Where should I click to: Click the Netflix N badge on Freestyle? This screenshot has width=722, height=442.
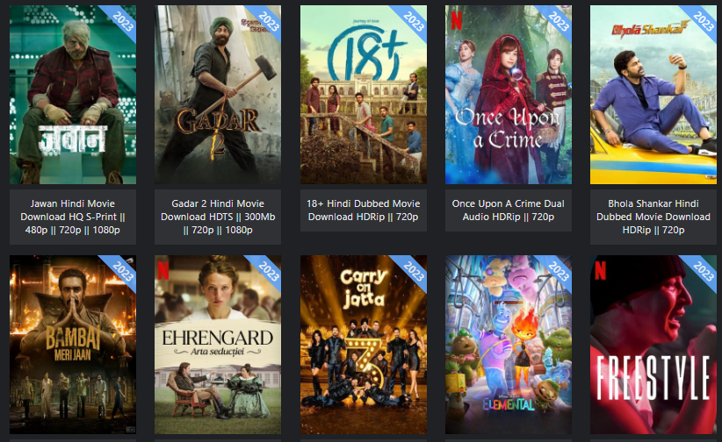(x=600, y=270)
